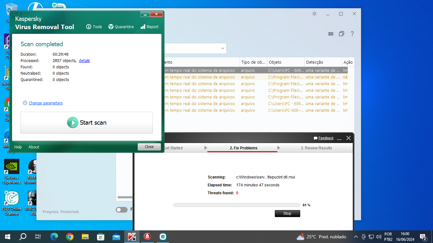Open GeForce Experience desktop shortcut
433x243 pixels.
pyautogui.click(x=12, y=171)
